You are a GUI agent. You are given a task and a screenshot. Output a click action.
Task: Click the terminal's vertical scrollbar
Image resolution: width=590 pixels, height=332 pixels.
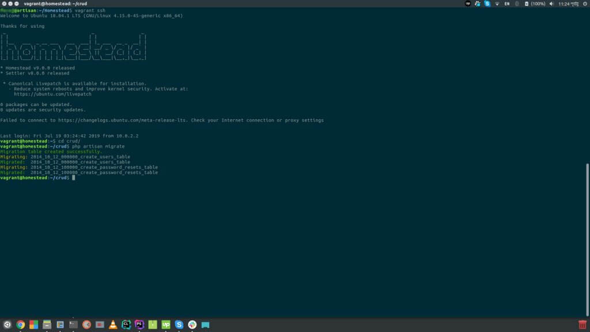(x=587, y=240)
